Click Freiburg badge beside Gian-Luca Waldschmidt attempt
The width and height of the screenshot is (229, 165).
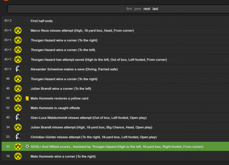click(18, 117)
